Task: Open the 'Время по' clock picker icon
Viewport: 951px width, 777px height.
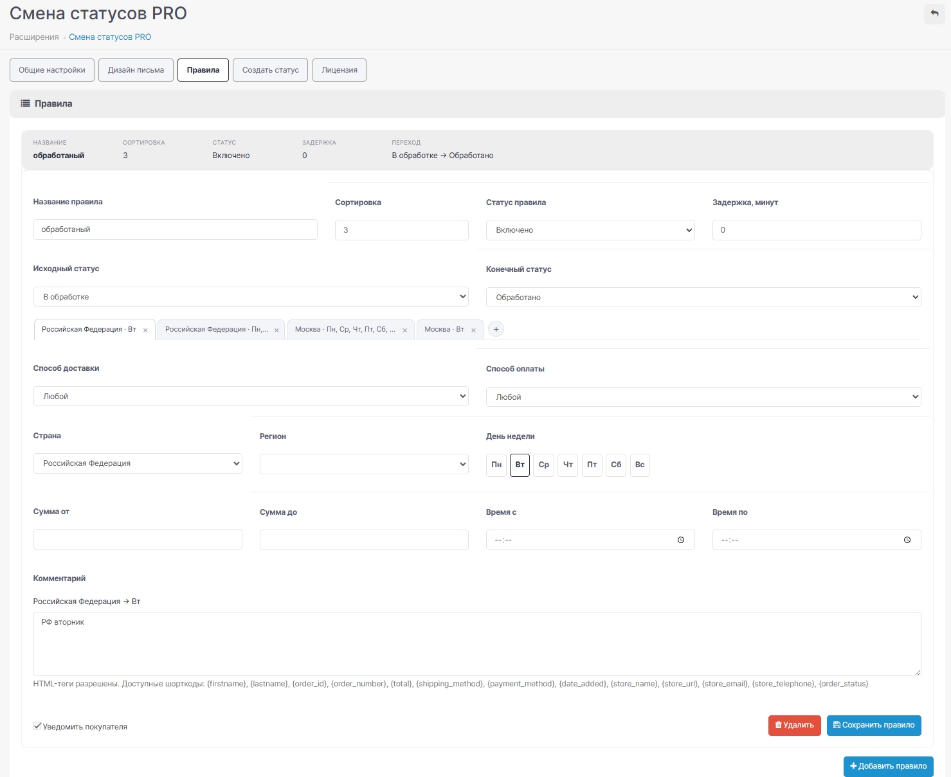Action: (x=907, y=540)
